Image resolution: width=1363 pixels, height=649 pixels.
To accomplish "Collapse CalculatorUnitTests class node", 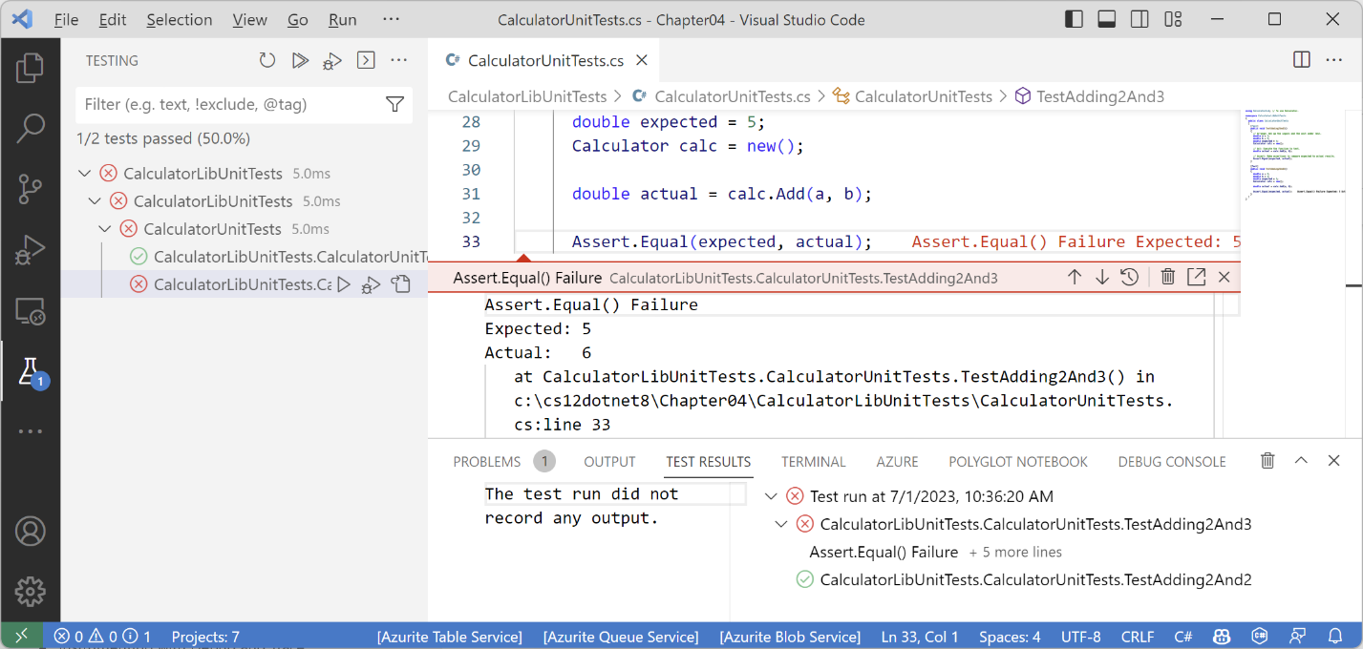I will pyautogui.click(x=105, y=229).
